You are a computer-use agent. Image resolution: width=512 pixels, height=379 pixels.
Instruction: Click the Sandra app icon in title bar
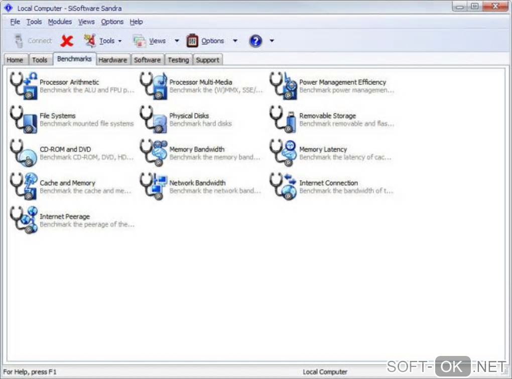point(9,8)
